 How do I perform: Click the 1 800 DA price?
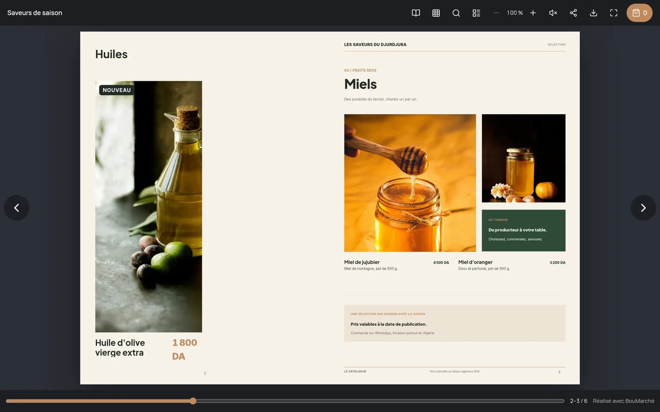tap(184, 349)
